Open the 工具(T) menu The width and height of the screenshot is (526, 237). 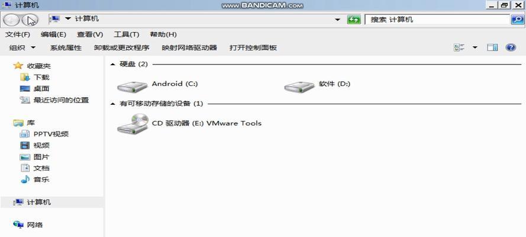(126, 34)
